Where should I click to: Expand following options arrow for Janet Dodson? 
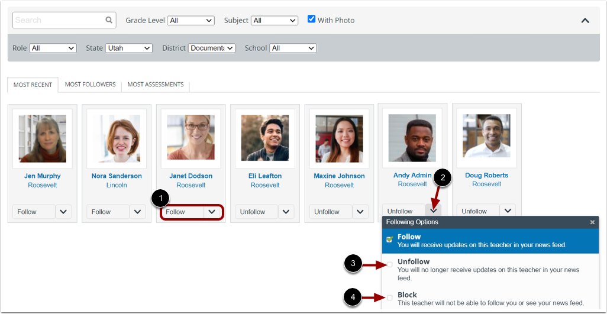[x=212, y=212]
